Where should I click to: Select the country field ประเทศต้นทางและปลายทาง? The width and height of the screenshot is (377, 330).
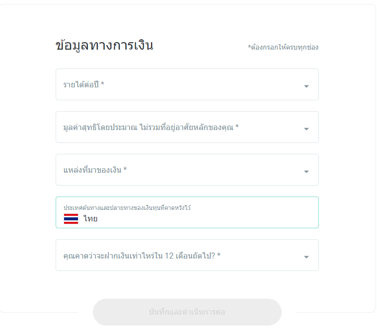[x=187, y=212]
